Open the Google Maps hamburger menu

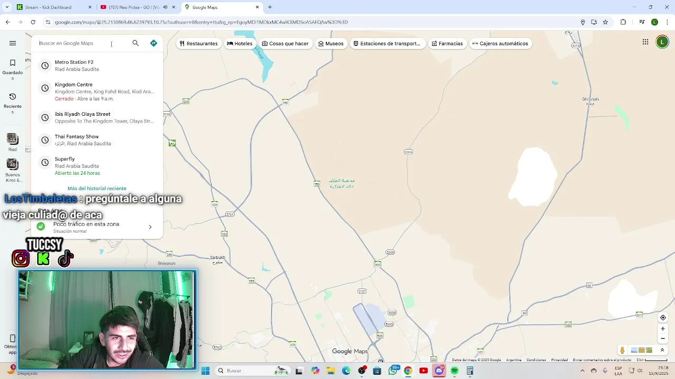point(13,43)
